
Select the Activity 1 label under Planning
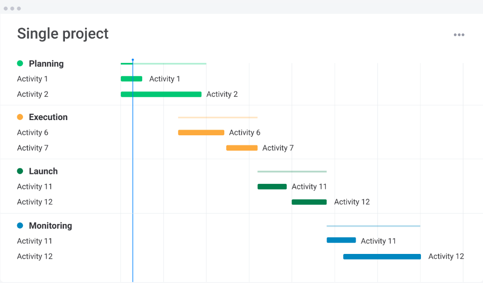(32, 79)
